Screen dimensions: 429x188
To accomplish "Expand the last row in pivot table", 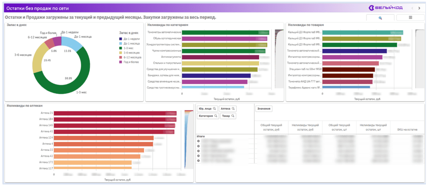I will pos(198,160).
